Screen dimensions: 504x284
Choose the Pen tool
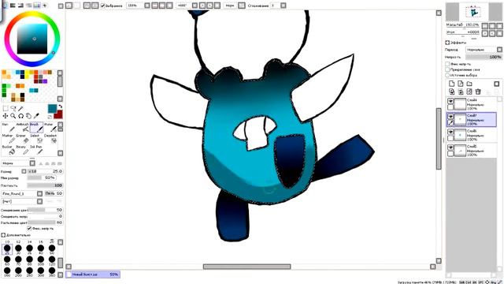pos(9,128)
